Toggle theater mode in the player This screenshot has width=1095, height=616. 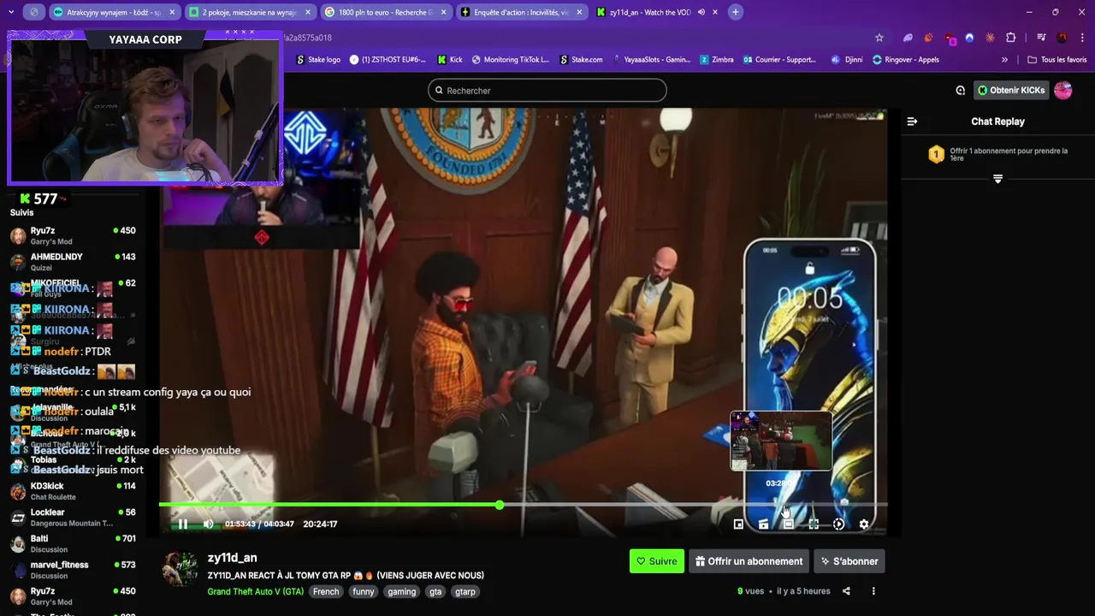(788, 524)
